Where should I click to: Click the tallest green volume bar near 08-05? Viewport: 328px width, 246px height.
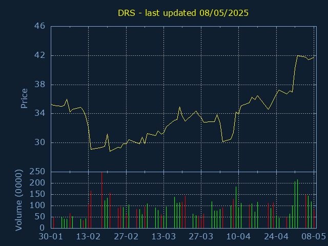[x=297, y=204]
